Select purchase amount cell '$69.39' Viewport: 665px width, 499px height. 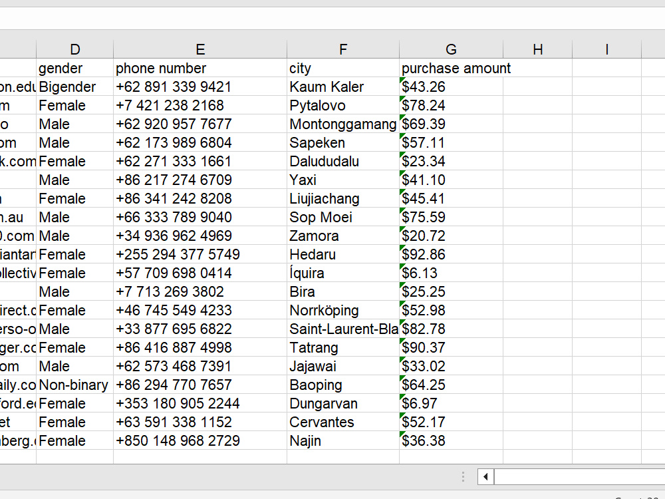tap(452, 124)
